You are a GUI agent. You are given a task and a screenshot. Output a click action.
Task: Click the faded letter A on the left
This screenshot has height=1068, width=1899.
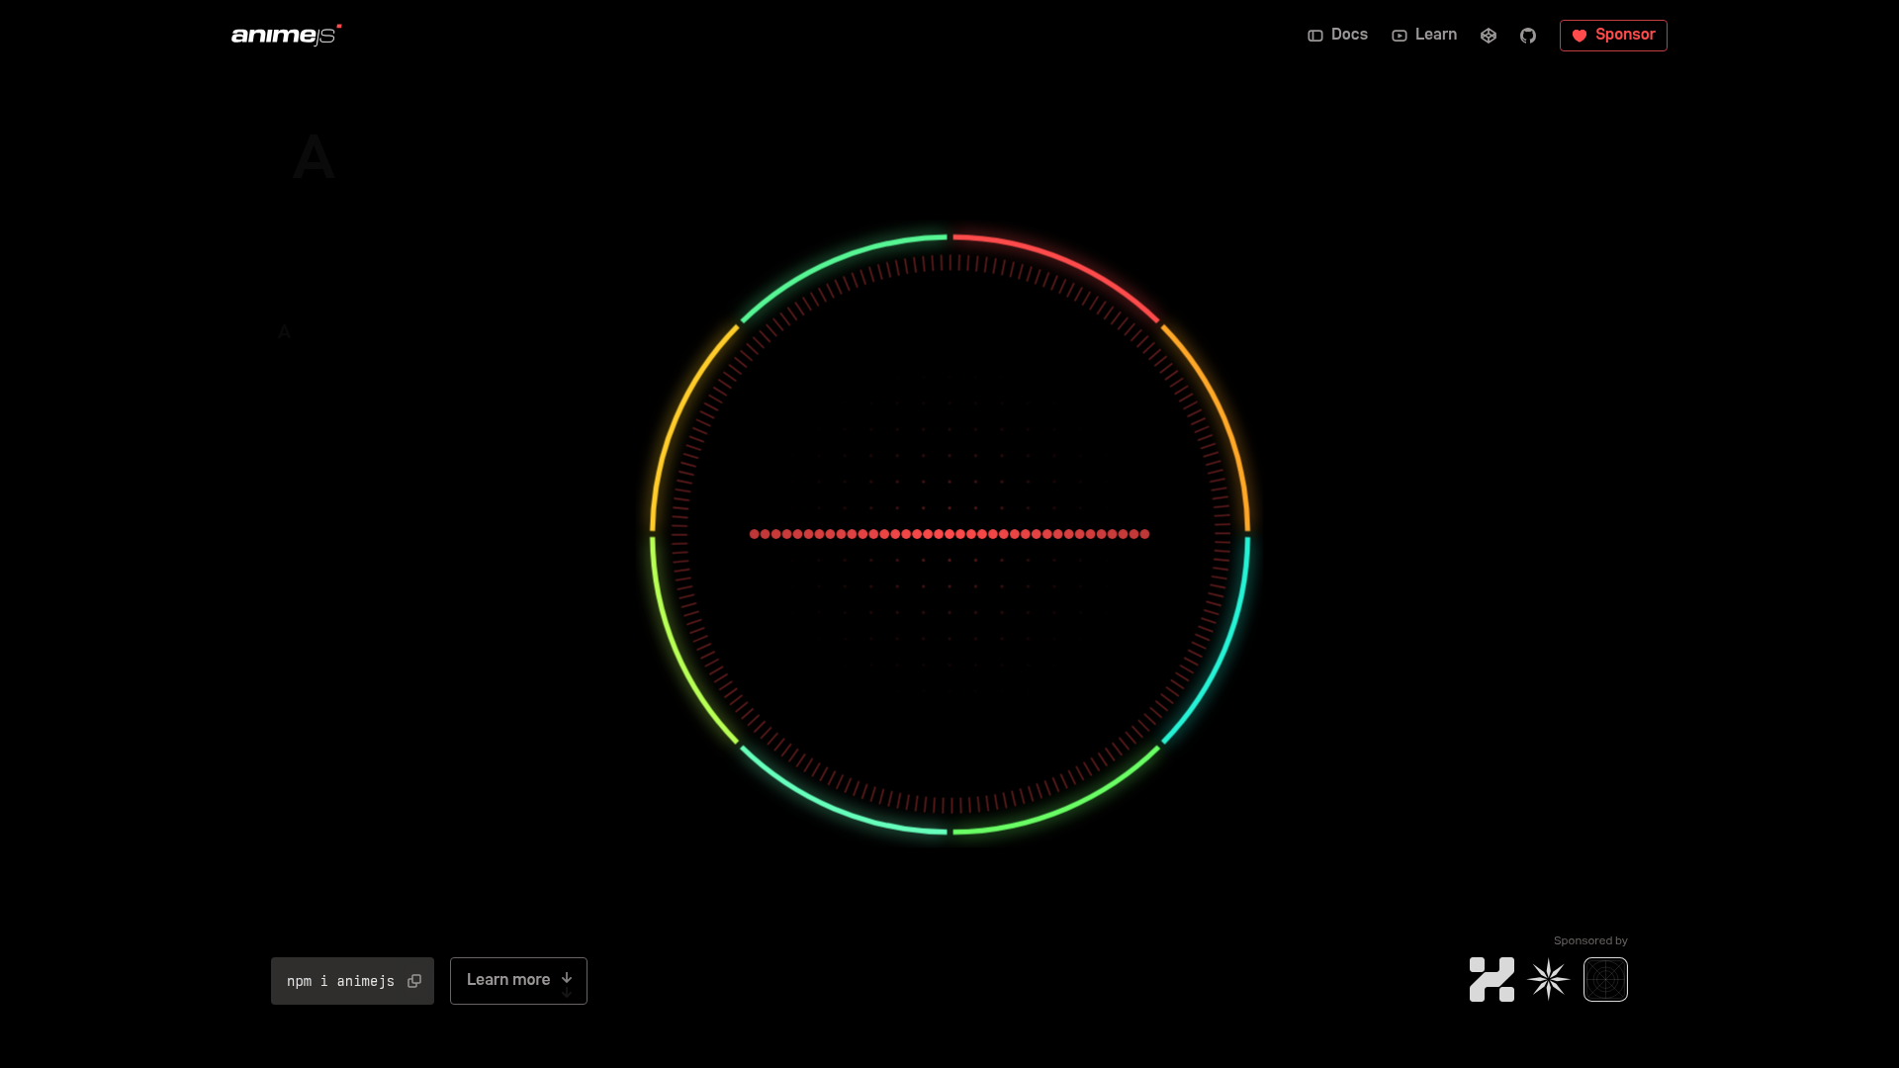tap(313, 158)
